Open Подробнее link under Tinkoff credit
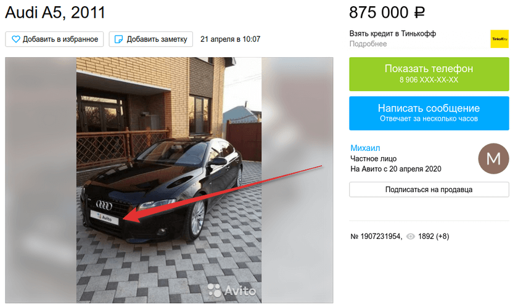Screen dimensions: 518x308 [x=368, y=44]
